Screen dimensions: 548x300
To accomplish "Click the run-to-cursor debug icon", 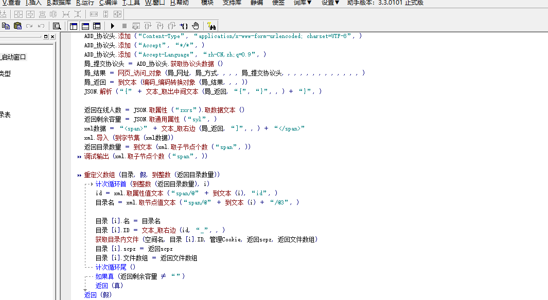I will pos(184,26).
